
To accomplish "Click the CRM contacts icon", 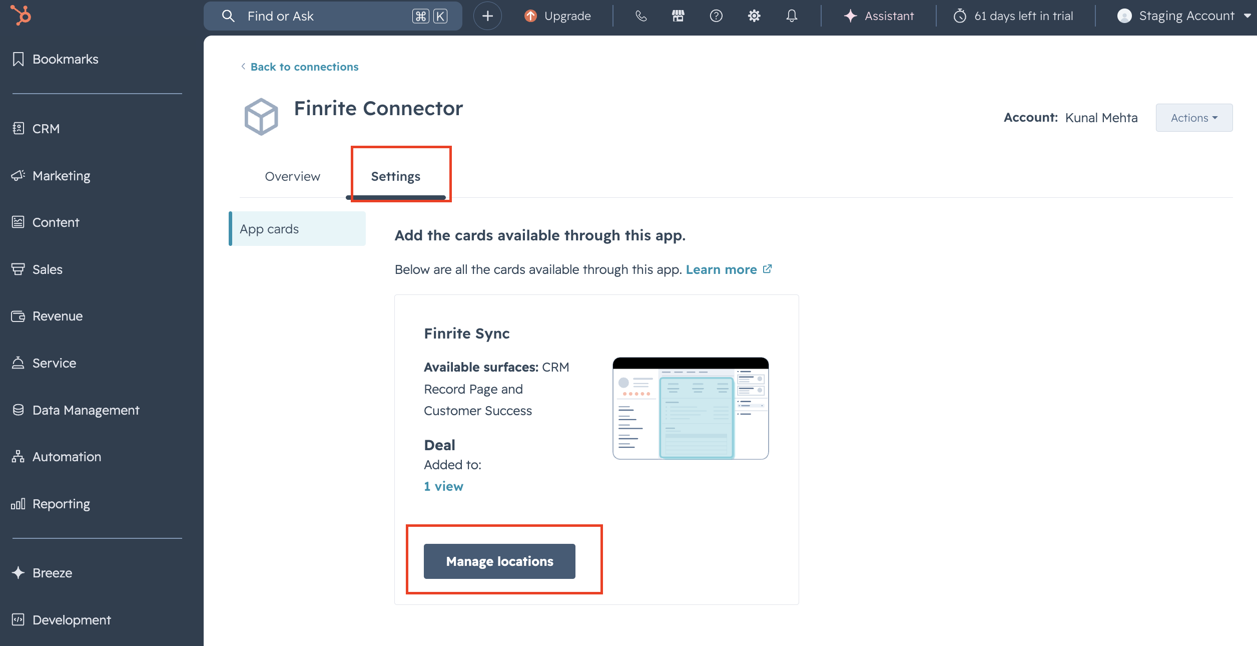I will [18, 129].
